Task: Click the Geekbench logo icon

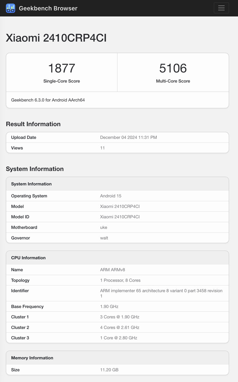Action: pyautogui.click(x=11, y=8)
